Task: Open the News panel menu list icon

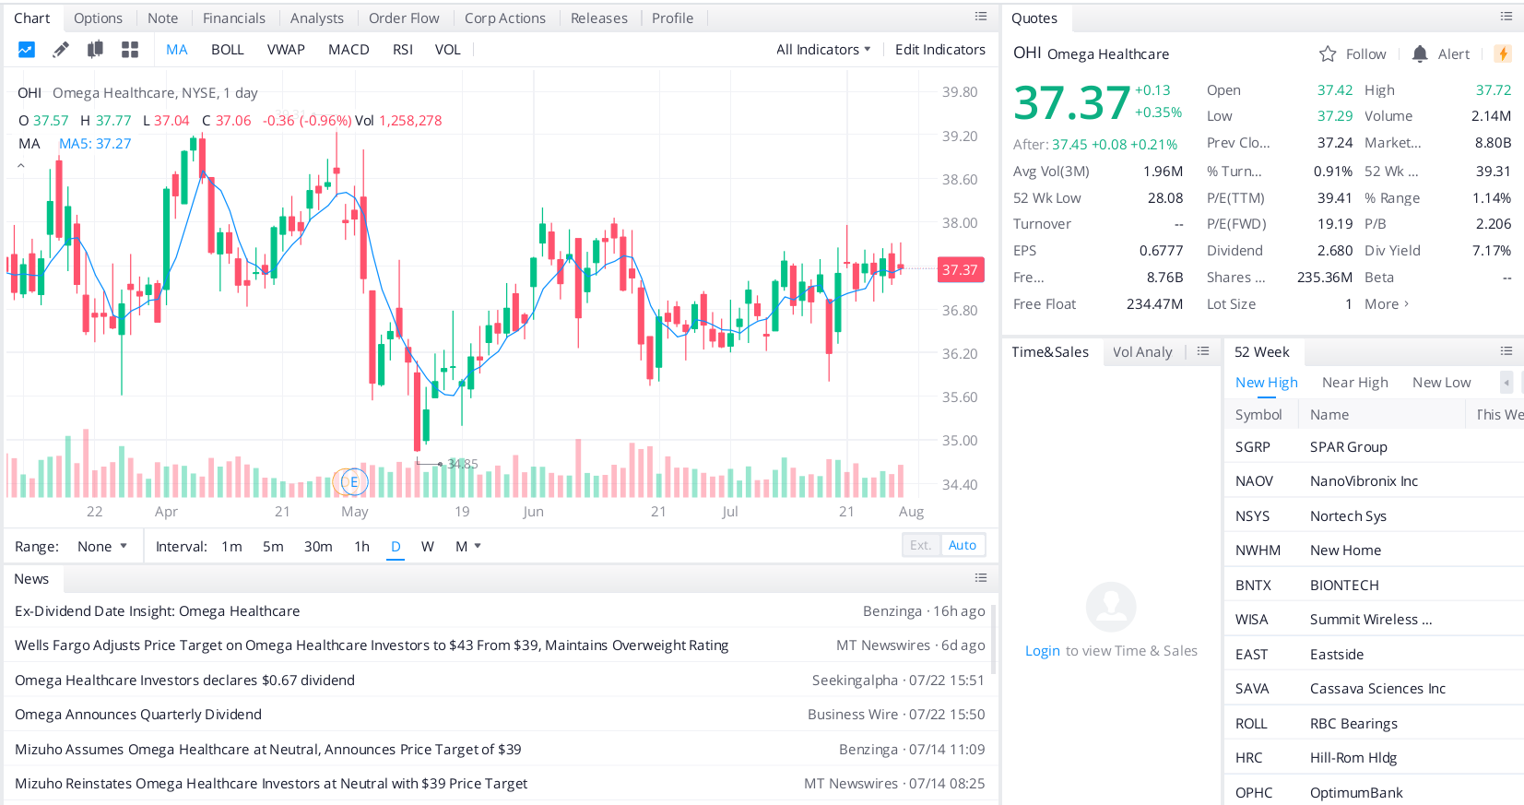Action: pos(981,578)
